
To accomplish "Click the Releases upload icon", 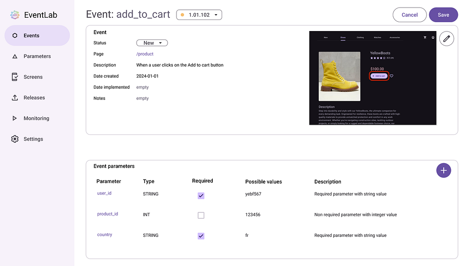I will click(x=15, y=98).
